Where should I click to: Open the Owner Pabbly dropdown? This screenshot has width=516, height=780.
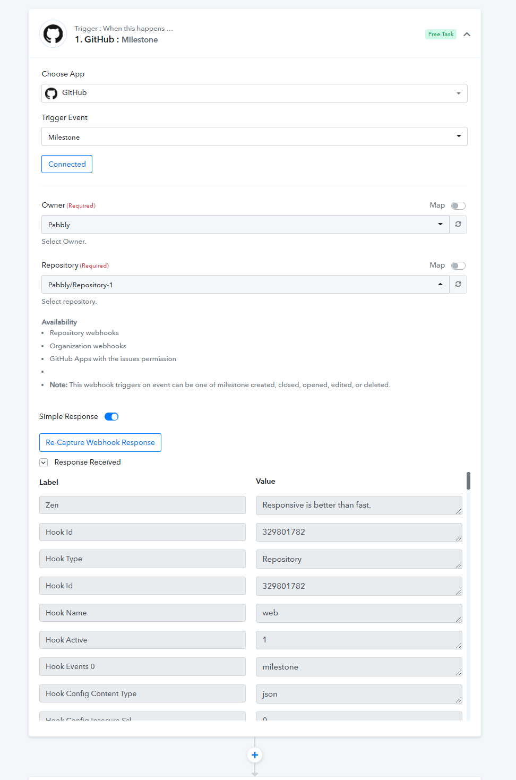click(x=245, y=224)
